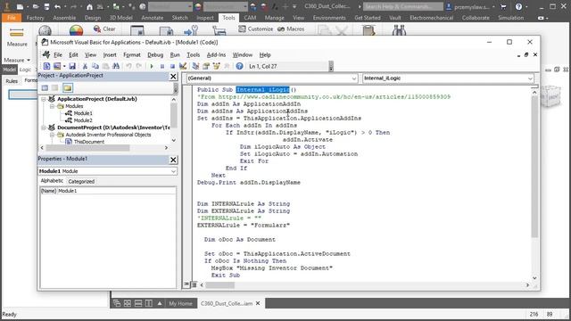The width and height of the screenshot is (571, 321).
Task: Click the Find binoculars icon in VBA toolbar
Action: coord(116,66)
